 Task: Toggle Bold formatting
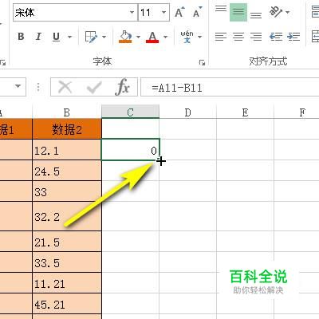point(21,37)
